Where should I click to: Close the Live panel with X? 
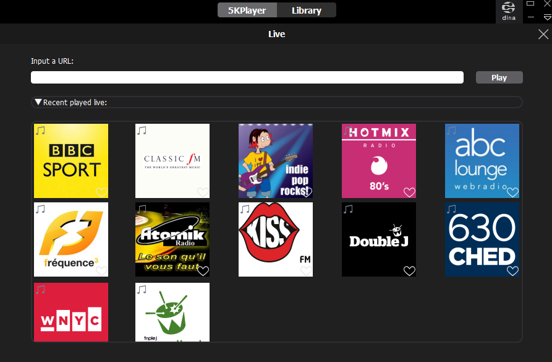pyautogui.click(x=543, y=34)
